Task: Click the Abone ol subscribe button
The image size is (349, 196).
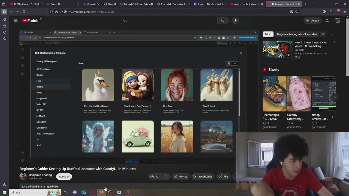Action: point(64,177)
